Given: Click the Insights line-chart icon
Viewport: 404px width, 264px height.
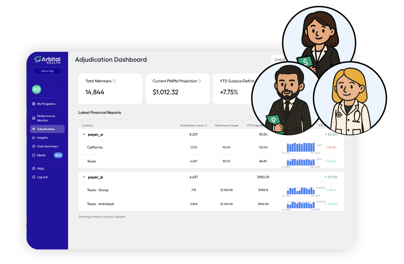Looking at the screenshot, I should pyautogui.click(x=33, y=137).
